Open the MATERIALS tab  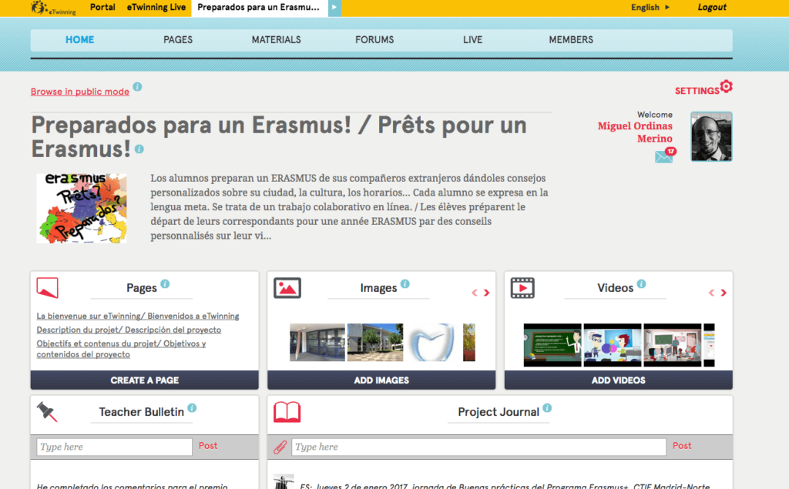point(277,40)
